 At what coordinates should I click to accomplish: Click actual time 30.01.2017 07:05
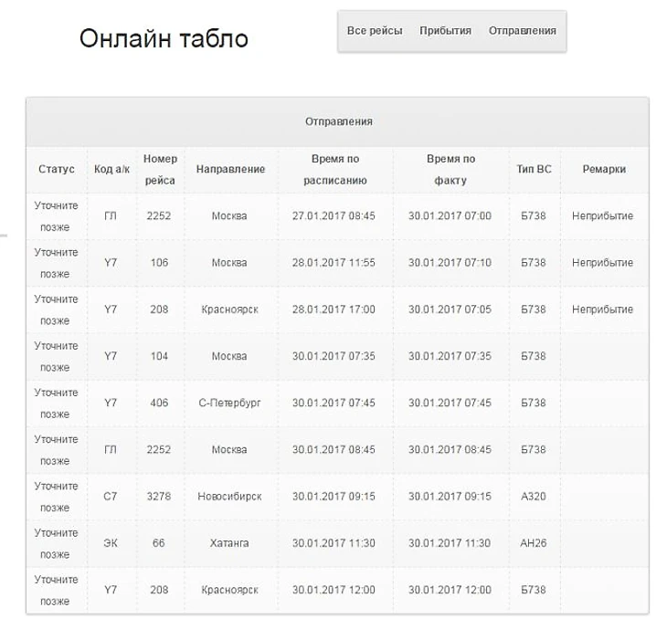[x=450, y=309]
